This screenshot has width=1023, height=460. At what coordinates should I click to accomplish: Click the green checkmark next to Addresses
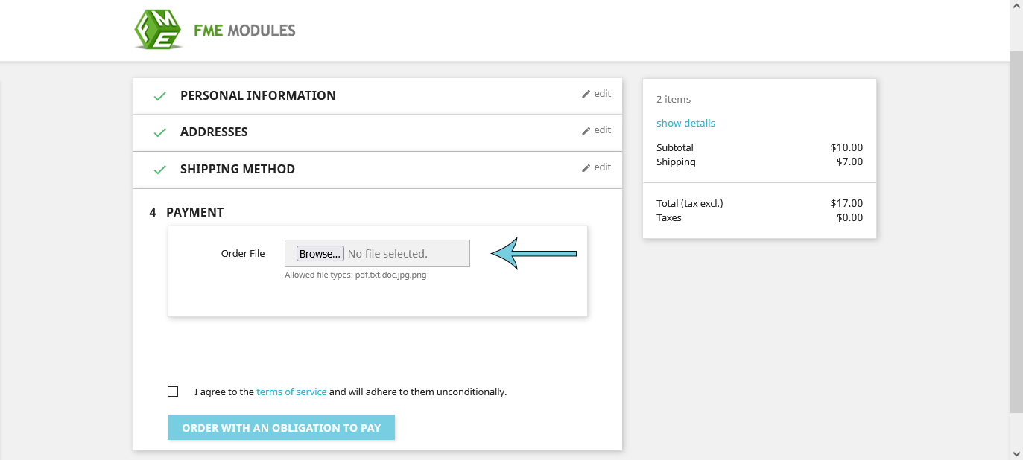click(159, 132)
